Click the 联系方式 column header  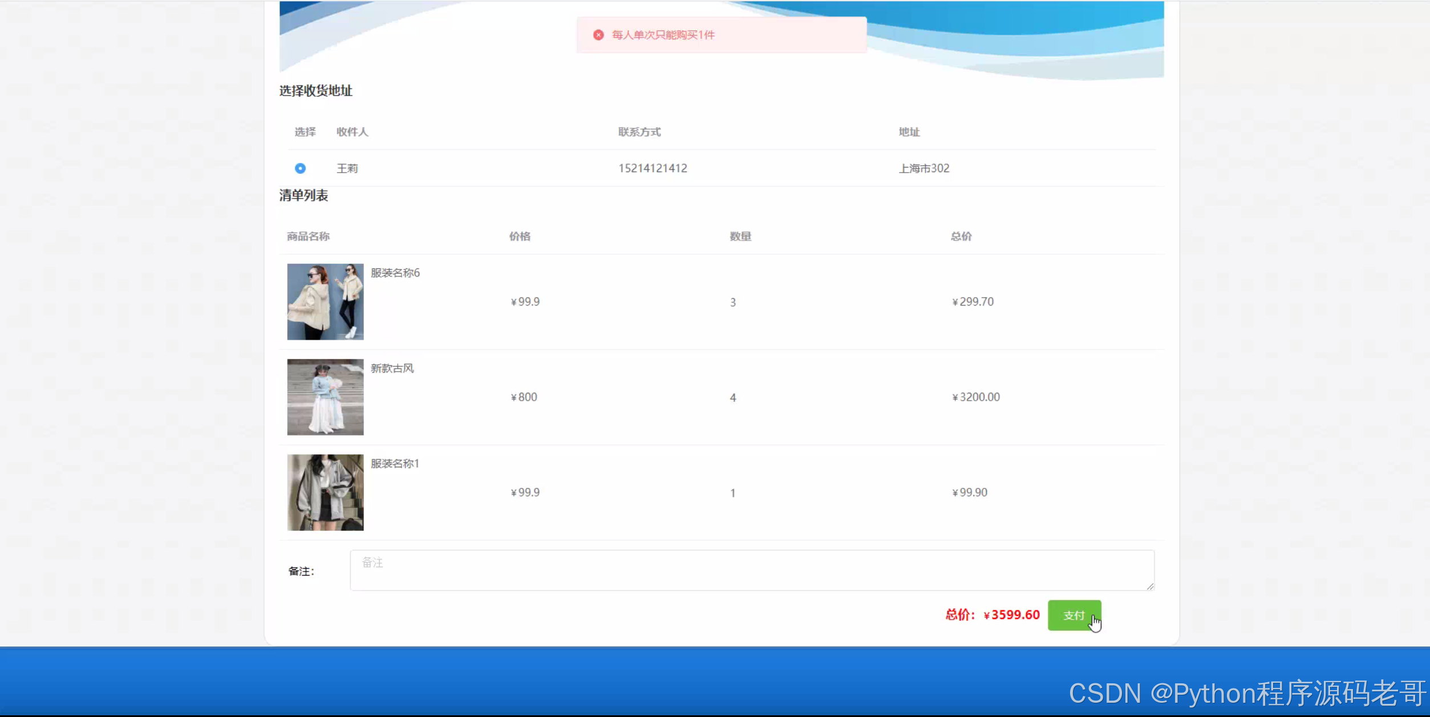[639, 132]
